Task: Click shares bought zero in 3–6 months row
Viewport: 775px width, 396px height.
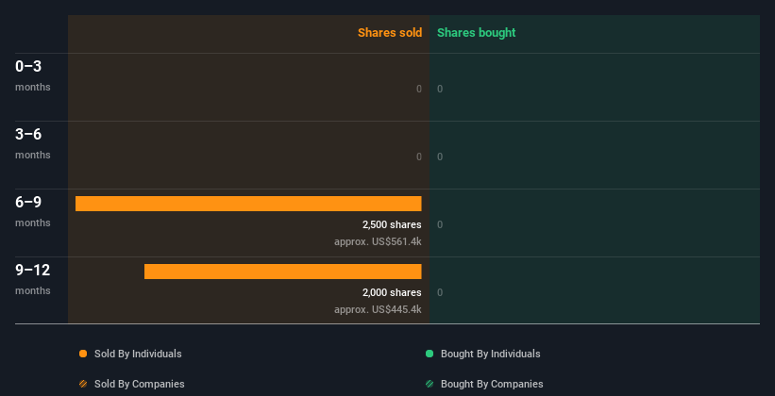Action: click(440, 157)
